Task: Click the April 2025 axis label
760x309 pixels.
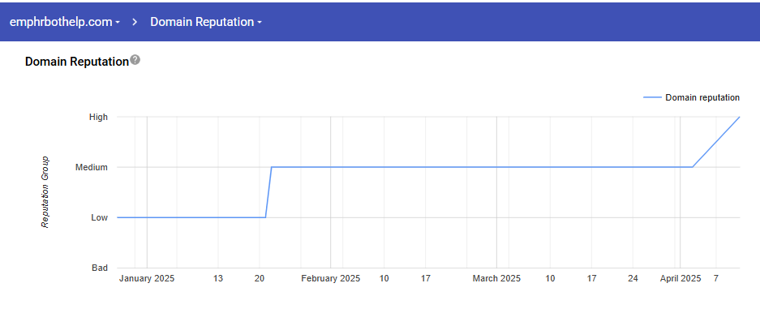Action: click(681, 278)
